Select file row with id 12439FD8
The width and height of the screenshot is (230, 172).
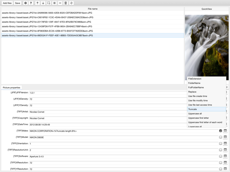click(92, 27)
